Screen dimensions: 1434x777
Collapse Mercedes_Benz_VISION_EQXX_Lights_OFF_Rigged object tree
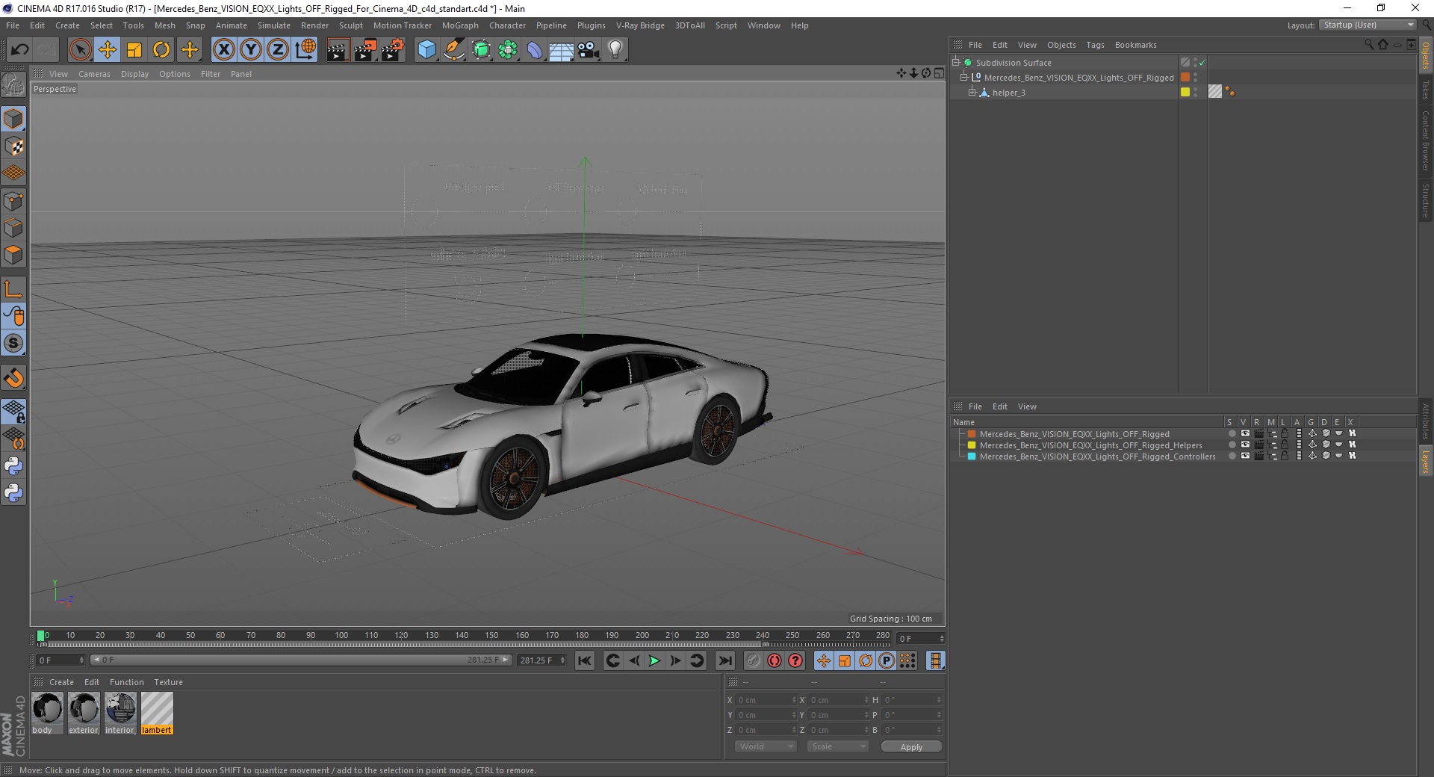click(x=963, y=78)
